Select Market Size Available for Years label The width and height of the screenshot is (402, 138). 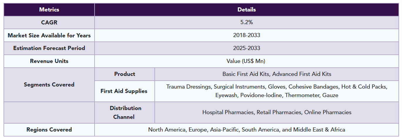[x=49, y=35]
